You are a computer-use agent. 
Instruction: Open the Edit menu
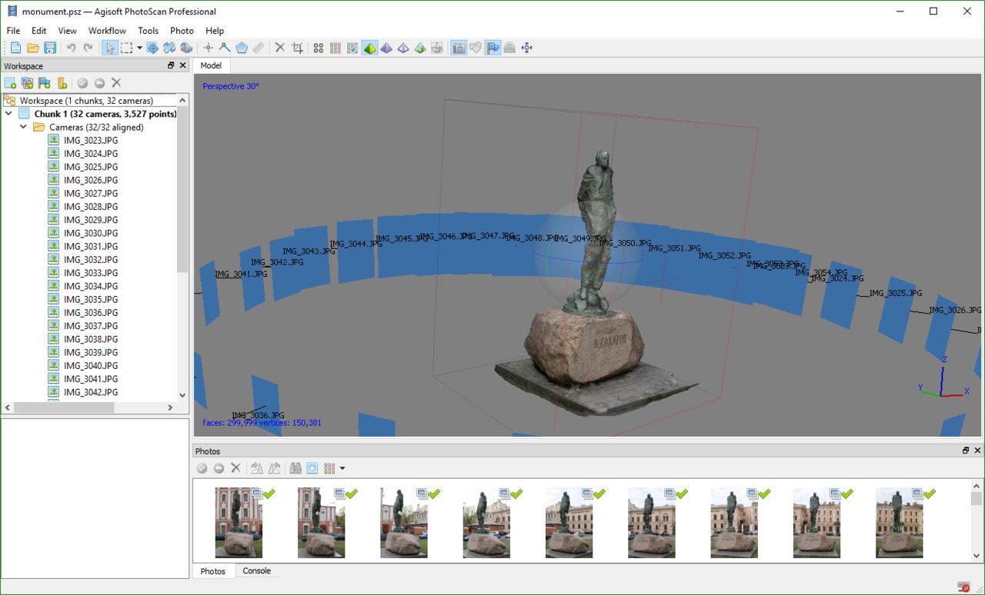coord(39,31)
